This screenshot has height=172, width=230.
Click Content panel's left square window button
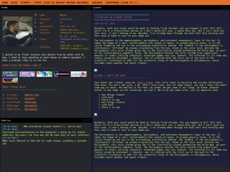tap(223, 8)
